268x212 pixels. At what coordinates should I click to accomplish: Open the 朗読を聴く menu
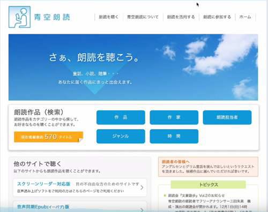[109, 17]
